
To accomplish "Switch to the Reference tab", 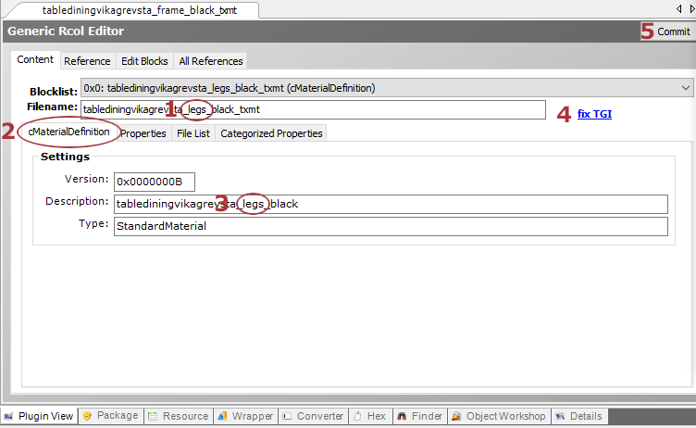I will [87, 61].
